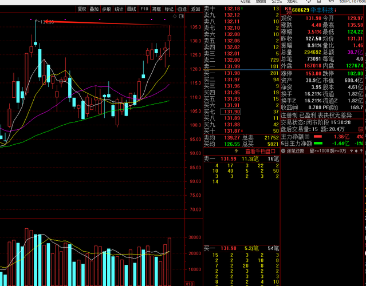
Task: Click 卖一 price 131.99 row
Action: (x=241, y=66)
